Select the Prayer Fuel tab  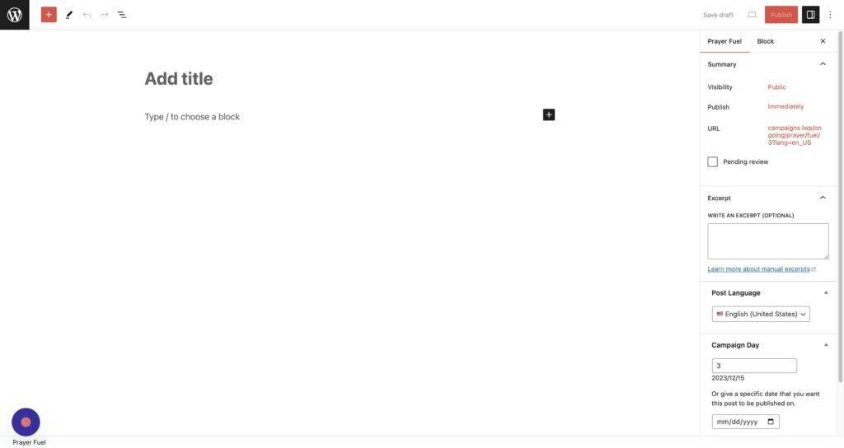point(724,41)
